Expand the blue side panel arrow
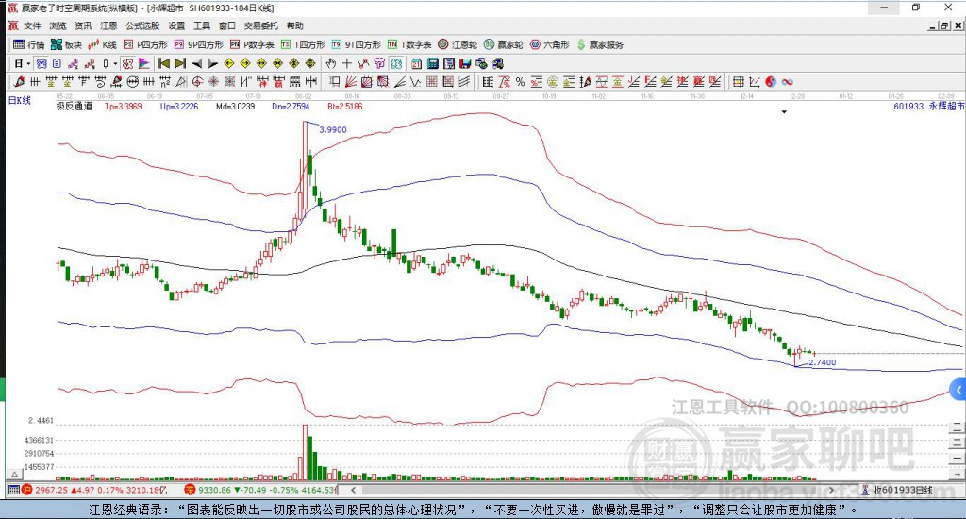 (x=958, y=390)
